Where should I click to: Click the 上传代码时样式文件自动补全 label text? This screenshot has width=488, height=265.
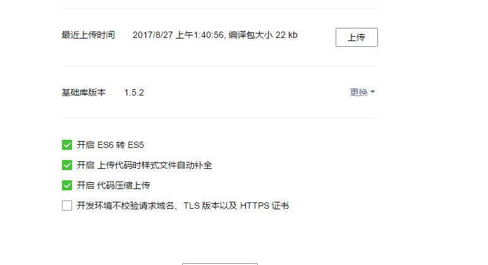point(154,165)
